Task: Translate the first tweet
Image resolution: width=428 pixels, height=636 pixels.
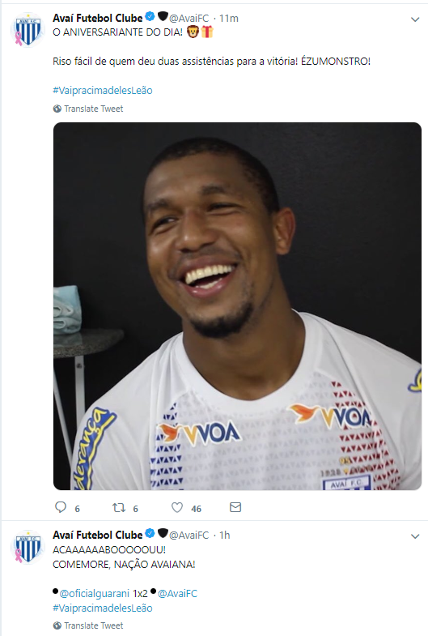Action: pyautogui.click(x=88, y=109)
